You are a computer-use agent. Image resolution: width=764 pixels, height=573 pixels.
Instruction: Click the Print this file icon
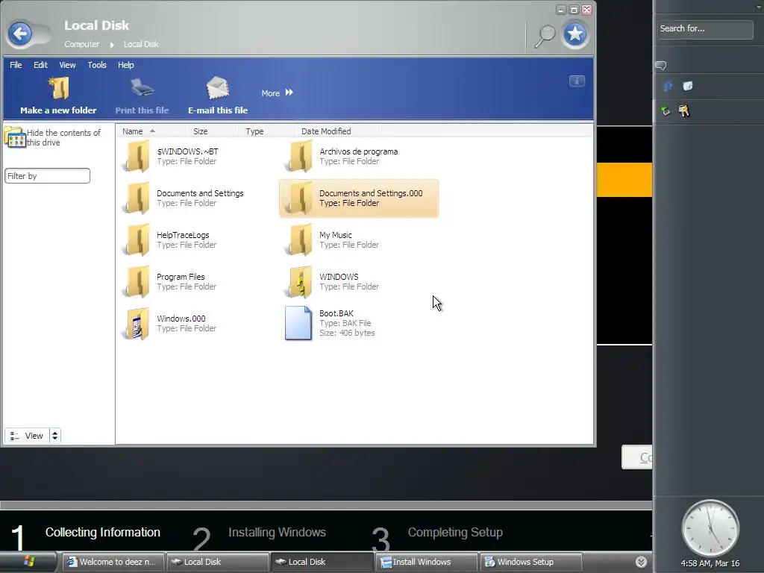tap(142, 88)
